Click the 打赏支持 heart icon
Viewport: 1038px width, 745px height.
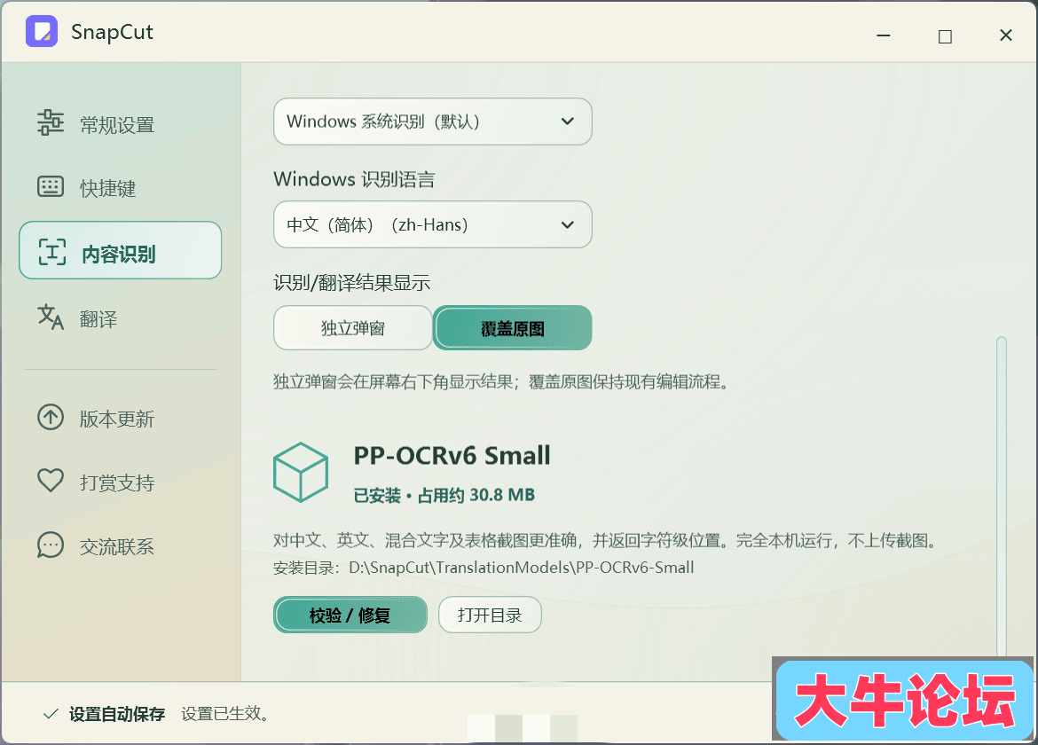[x=51, y=481]
